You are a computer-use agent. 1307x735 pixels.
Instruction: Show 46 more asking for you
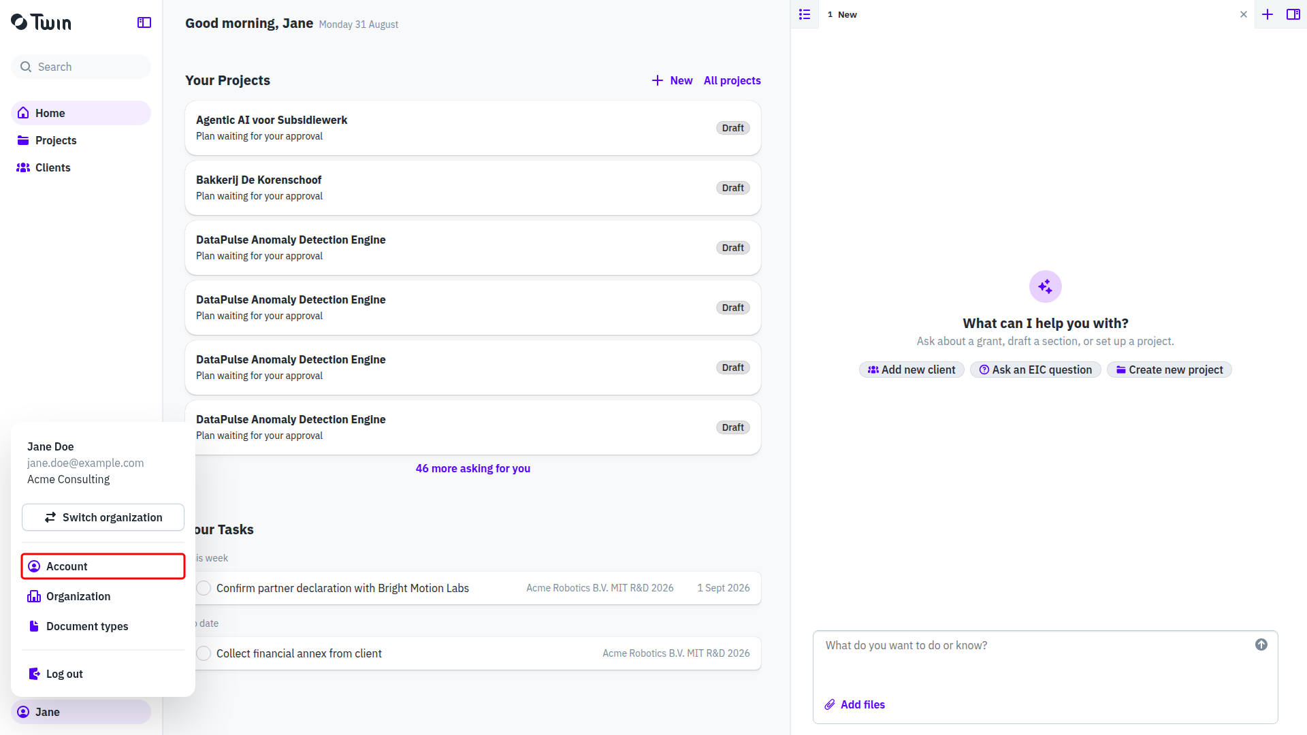473,468
